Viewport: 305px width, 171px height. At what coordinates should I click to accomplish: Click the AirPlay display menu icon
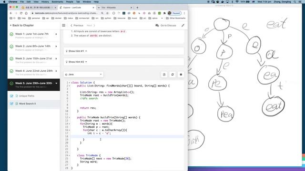(227, 2)
